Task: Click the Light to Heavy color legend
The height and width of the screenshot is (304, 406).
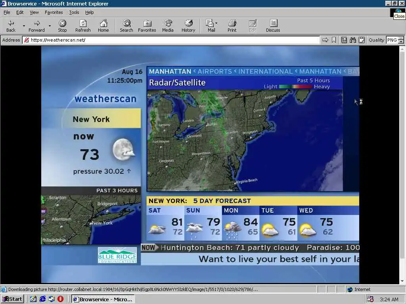Action: pos(297,87)
